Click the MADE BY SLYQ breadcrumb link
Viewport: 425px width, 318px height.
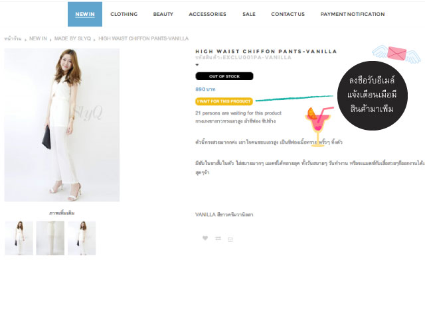[72, 38]
